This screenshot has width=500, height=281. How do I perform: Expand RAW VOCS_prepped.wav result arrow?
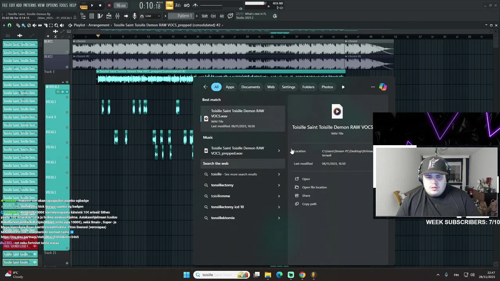tap(279, 151)
